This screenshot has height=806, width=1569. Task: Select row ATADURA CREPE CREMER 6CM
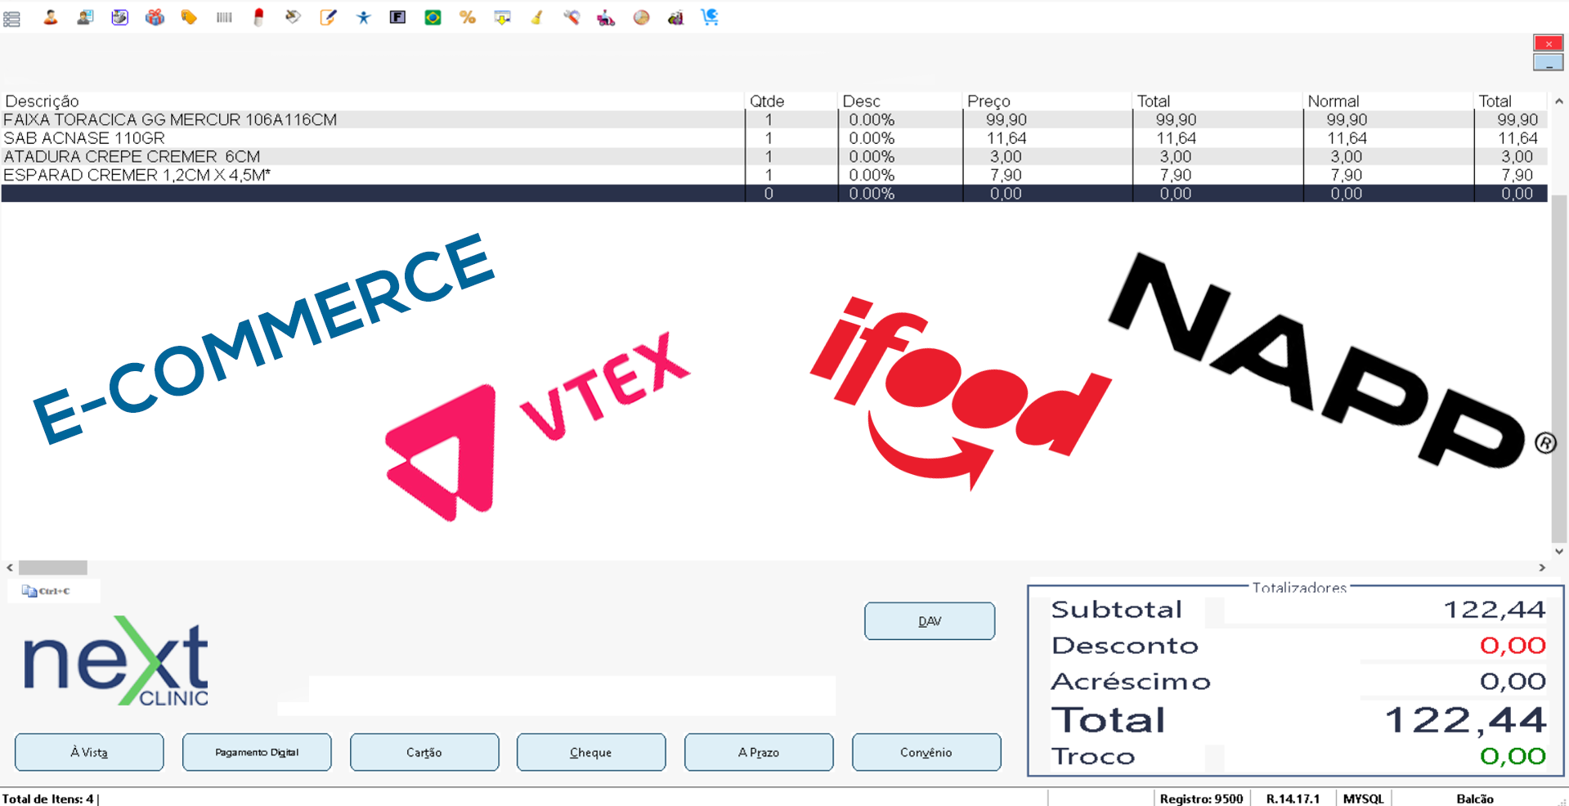773,156
